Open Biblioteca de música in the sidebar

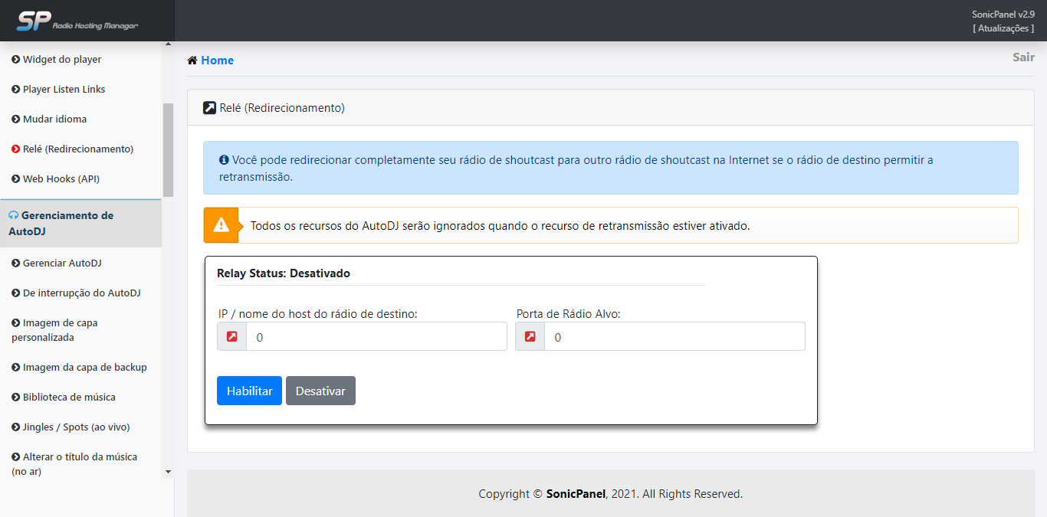[69, 398]
